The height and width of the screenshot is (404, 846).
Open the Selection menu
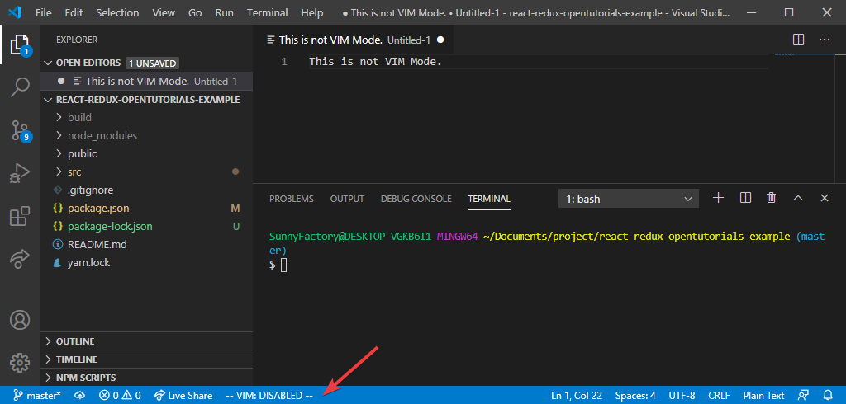(x=117, y=12)
